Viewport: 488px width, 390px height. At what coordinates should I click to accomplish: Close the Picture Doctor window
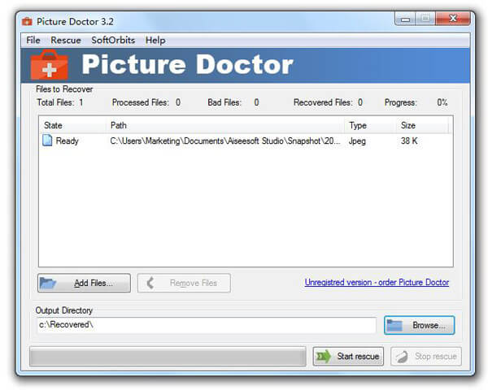pyautogui.click(x=453, y=19)
